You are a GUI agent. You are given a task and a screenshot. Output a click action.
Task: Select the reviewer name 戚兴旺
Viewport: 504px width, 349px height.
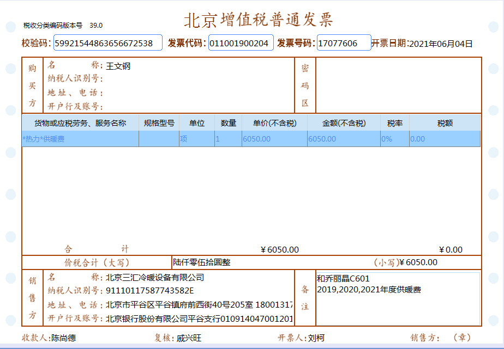[189, 338]
